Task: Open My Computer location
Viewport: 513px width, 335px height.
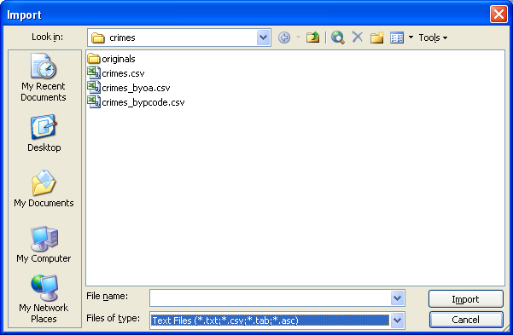Action: coord(44,245)
